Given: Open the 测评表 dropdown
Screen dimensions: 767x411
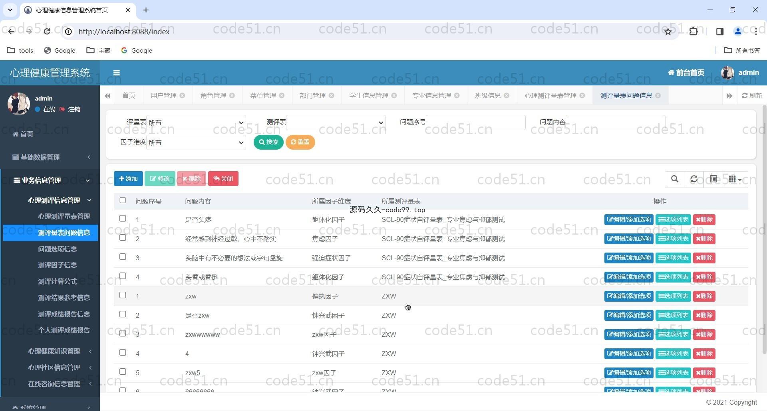Looking at the screenshot, I should [336, 123].
